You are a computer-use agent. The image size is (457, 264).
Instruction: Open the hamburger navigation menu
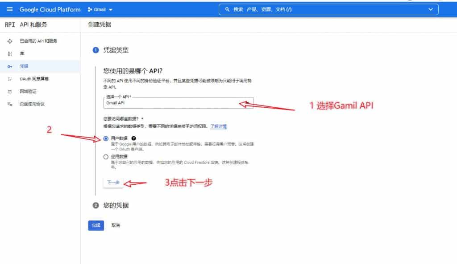10,9
